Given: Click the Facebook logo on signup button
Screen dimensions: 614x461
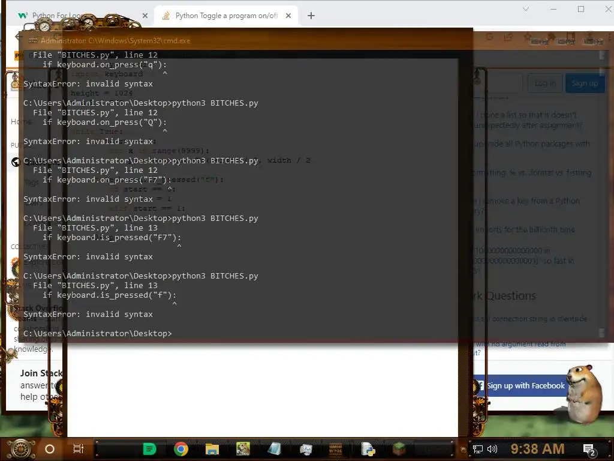Looking at the screenshot, I should [x=480, y=386].
